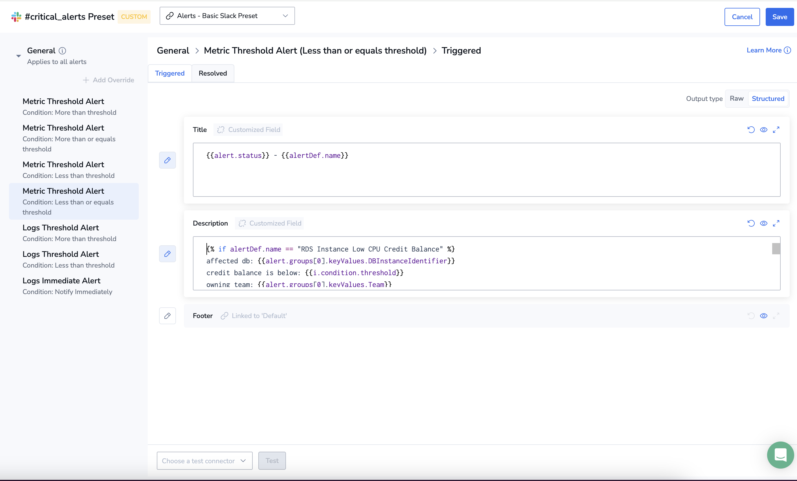Click the #critical_alerts Preset title
The width and height of the screenshot is (797, 481).
pos(70,17)
